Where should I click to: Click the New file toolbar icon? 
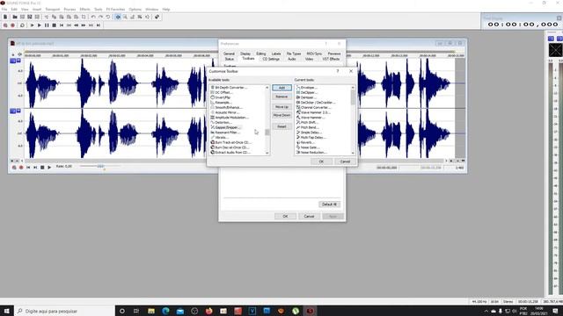5,17
